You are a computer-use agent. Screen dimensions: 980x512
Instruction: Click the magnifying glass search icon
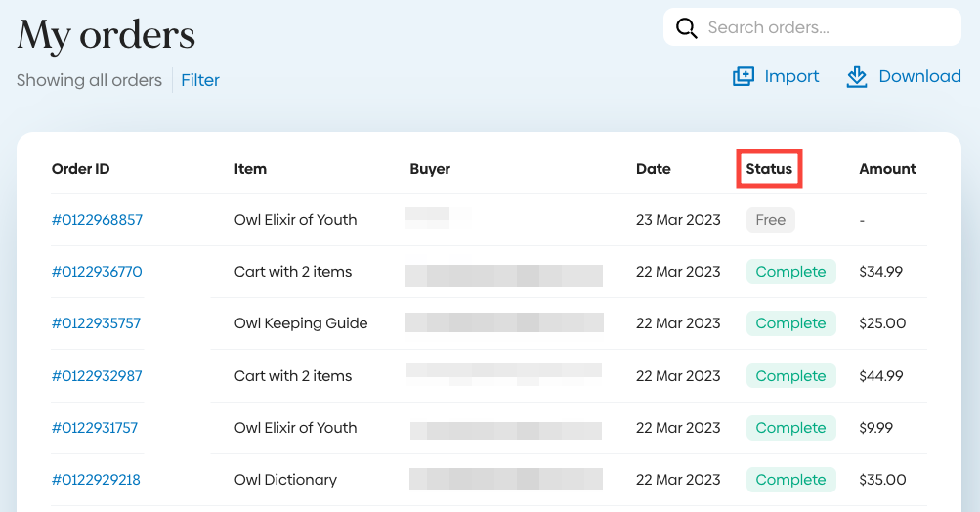coord(687,27)
